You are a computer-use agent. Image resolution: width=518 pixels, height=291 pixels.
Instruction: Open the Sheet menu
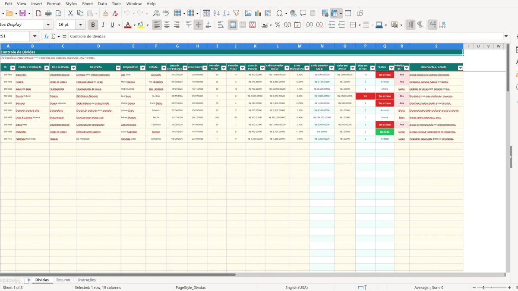click(x=88, y=3)
